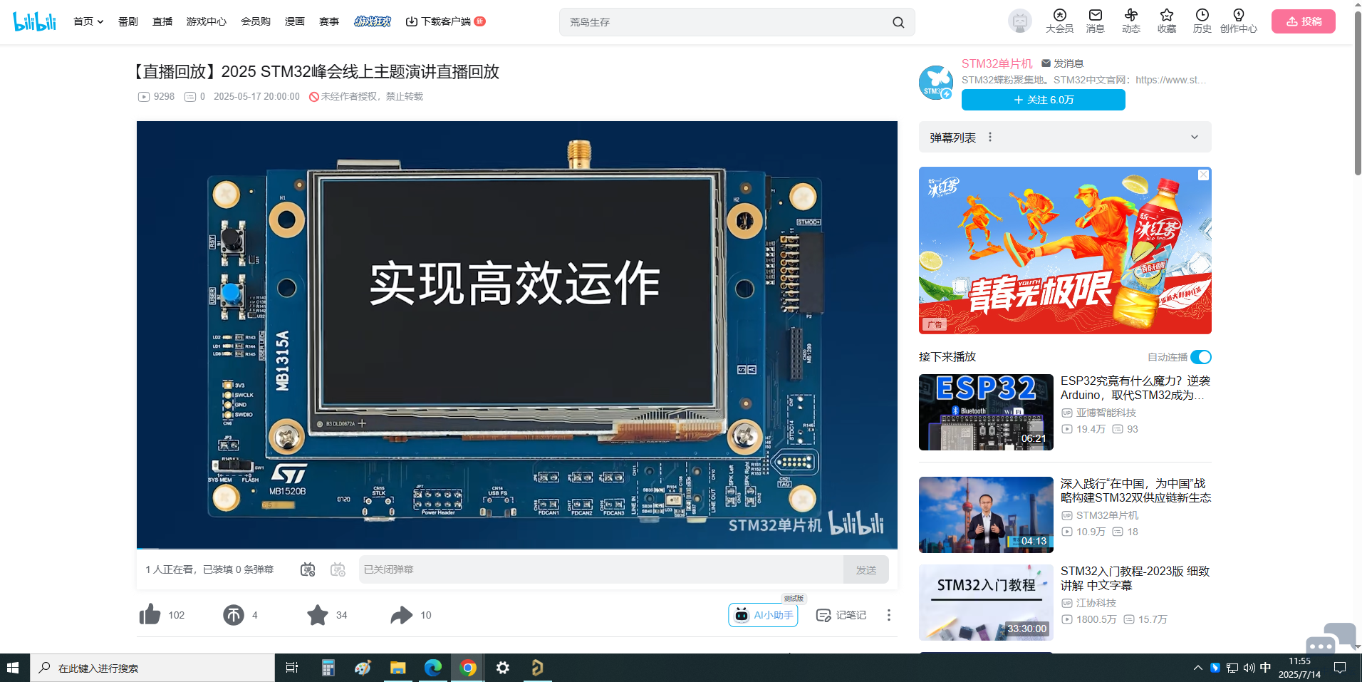Viewport: 1362px width, 682px height.
Task: Follow the uploader with 关注 6.0万 button
Action: click(1044, 100)
